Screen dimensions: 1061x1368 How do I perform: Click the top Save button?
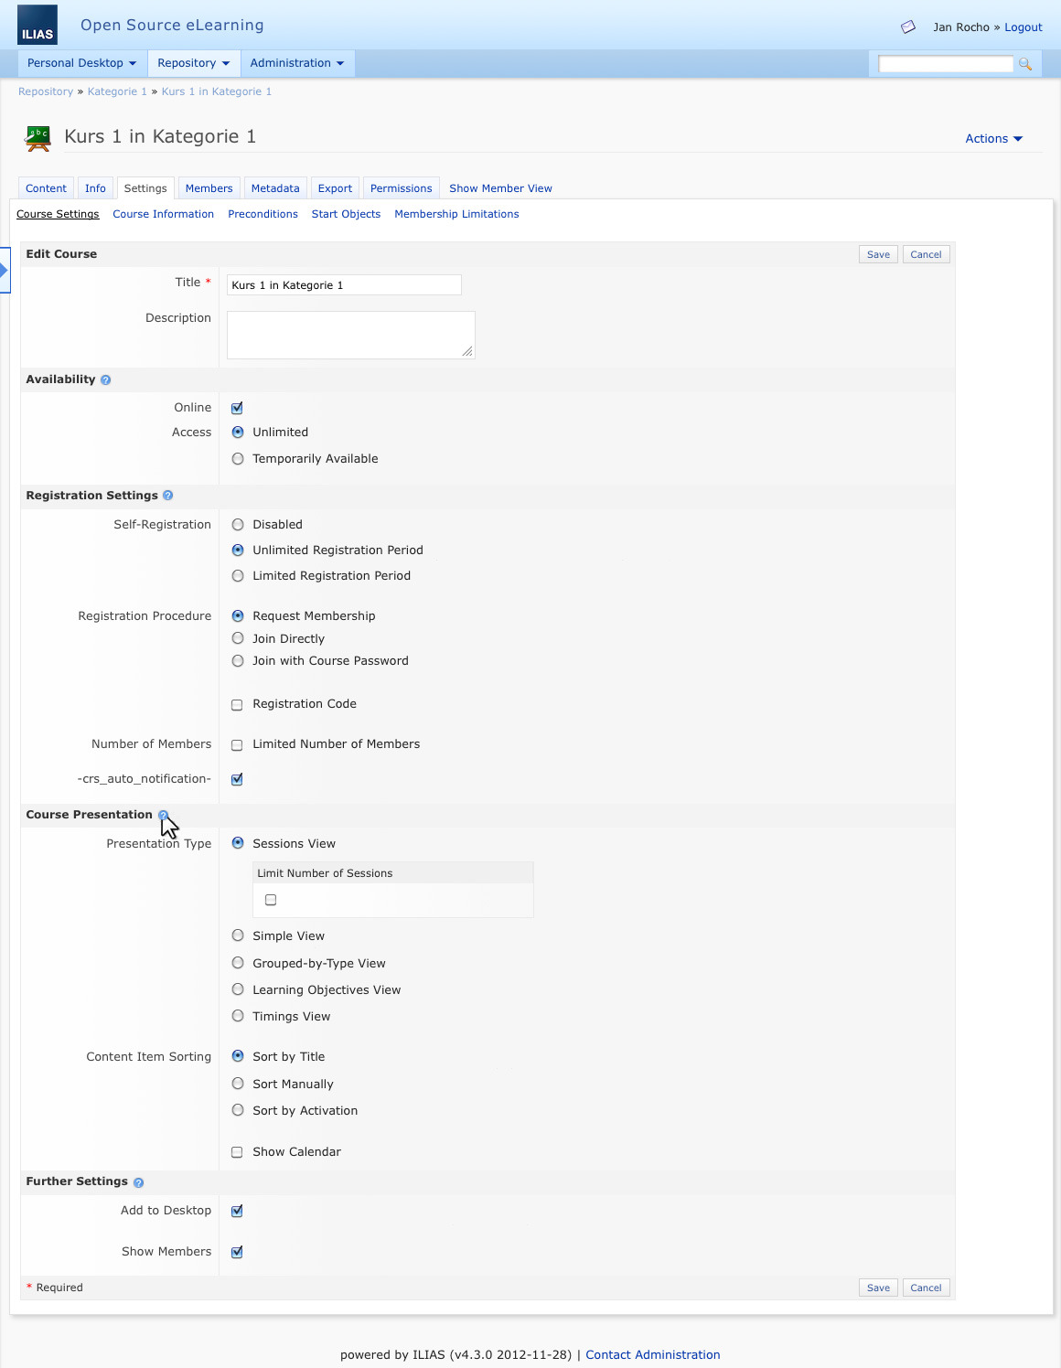878,254
